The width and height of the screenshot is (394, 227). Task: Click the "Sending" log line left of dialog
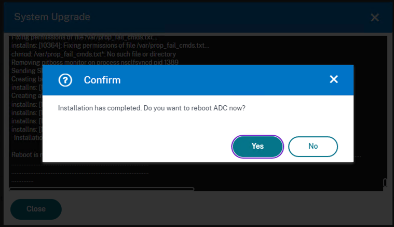[26, 70]
